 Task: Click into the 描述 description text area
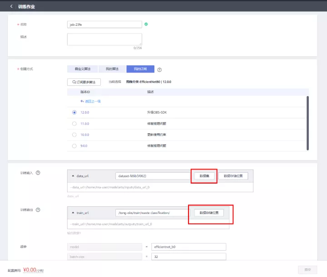click(104, 39)
